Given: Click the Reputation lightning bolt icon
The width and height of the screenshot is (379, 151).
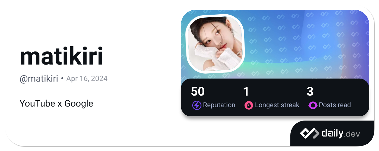Looking at the screenshot, I should pos(197,105).
